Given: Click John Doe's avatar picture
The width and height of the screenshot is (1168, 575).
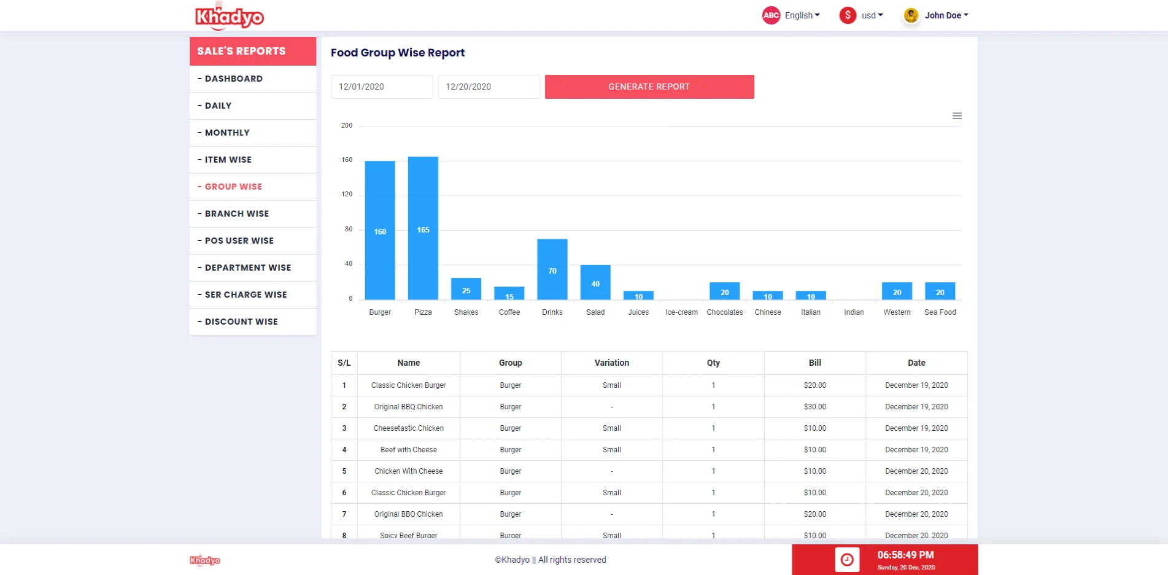Looking at the screenshot, I should tap(911, 15).
